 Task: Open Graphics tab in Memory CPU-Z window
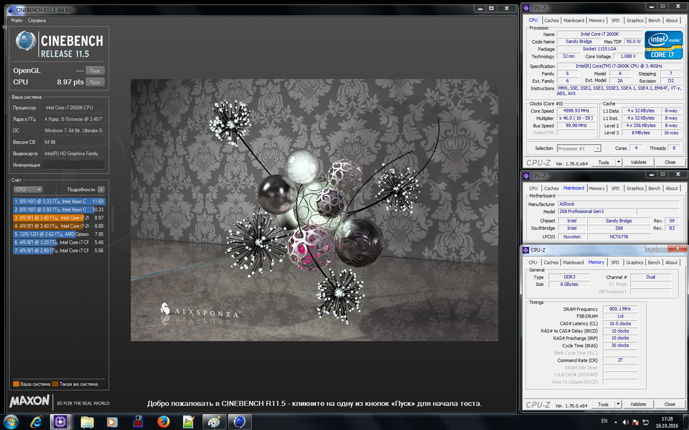pyautogui.click(x=635, y=263)
